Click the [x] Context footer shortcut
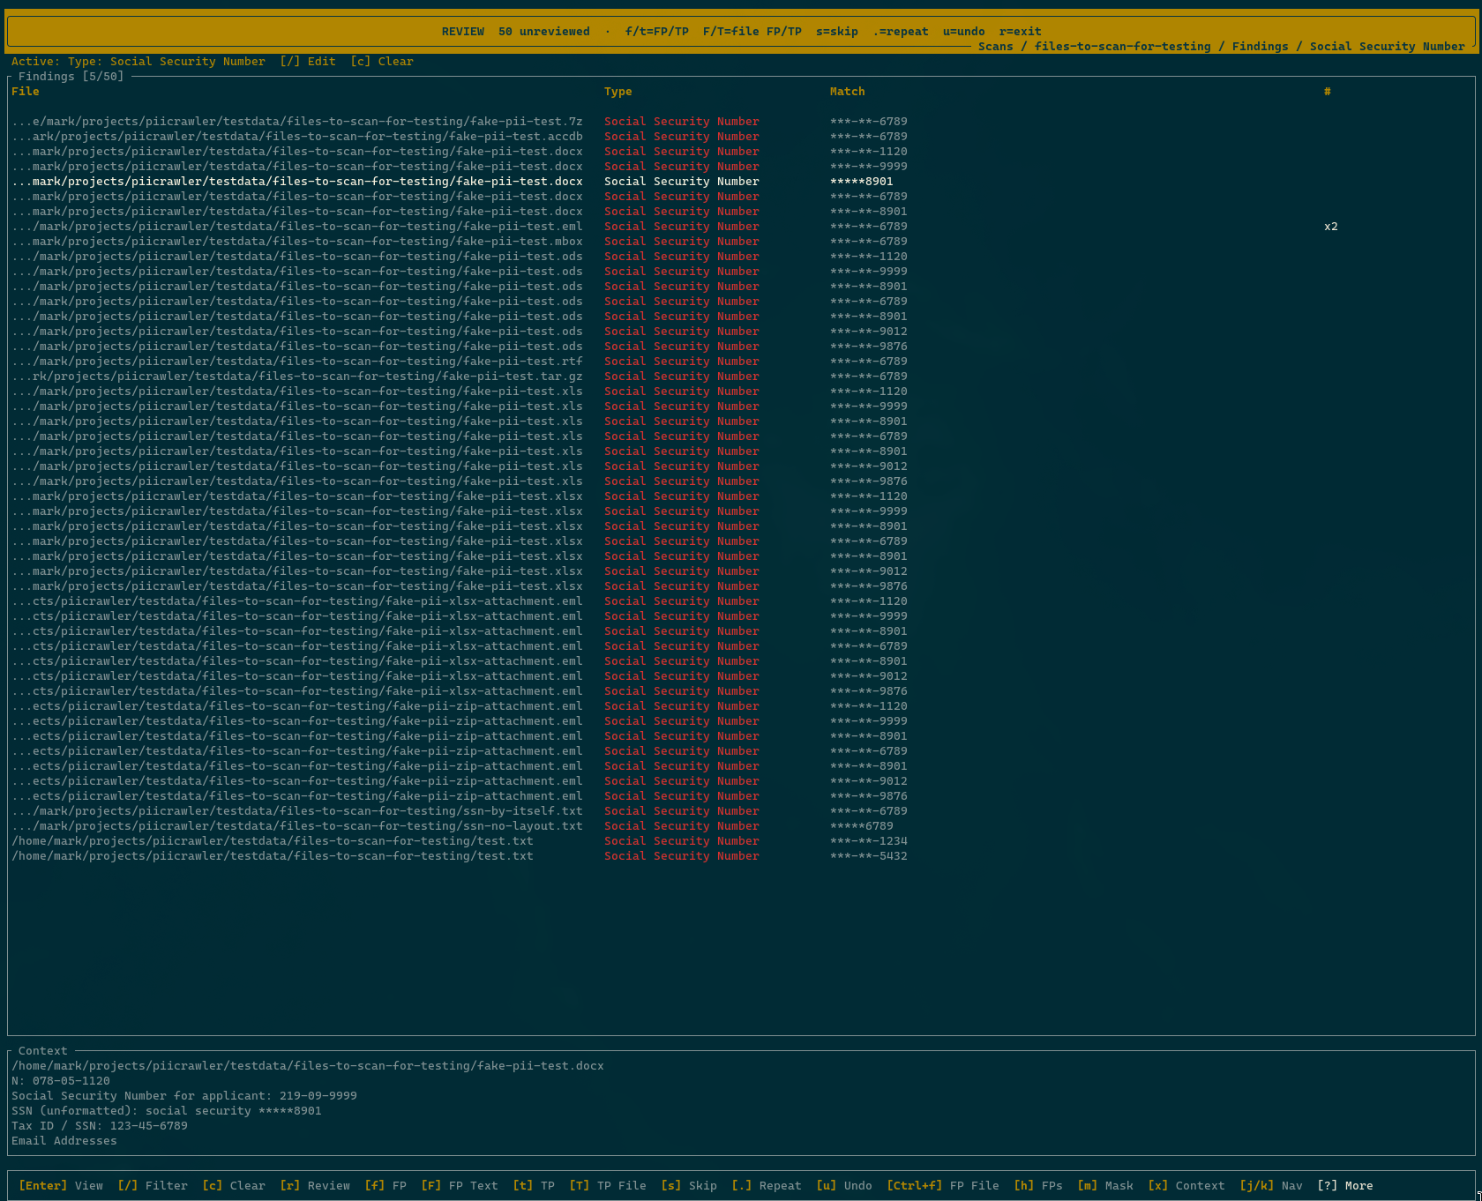The height and width of the screenshot is (1201, 1482). coord(1186,1185)
